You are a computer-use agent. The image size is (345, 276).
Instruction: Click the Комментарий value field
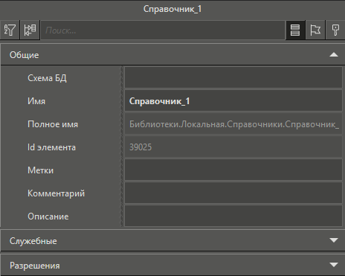point(233,193)
